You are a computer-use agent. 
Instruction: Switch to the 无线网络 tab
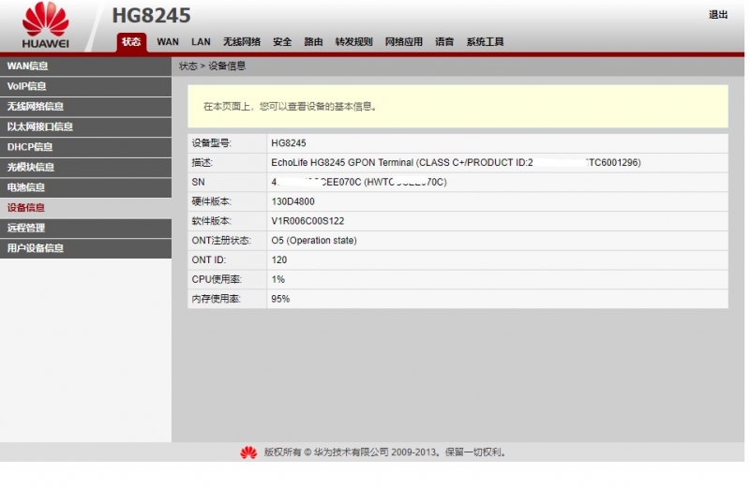point(242,42)
